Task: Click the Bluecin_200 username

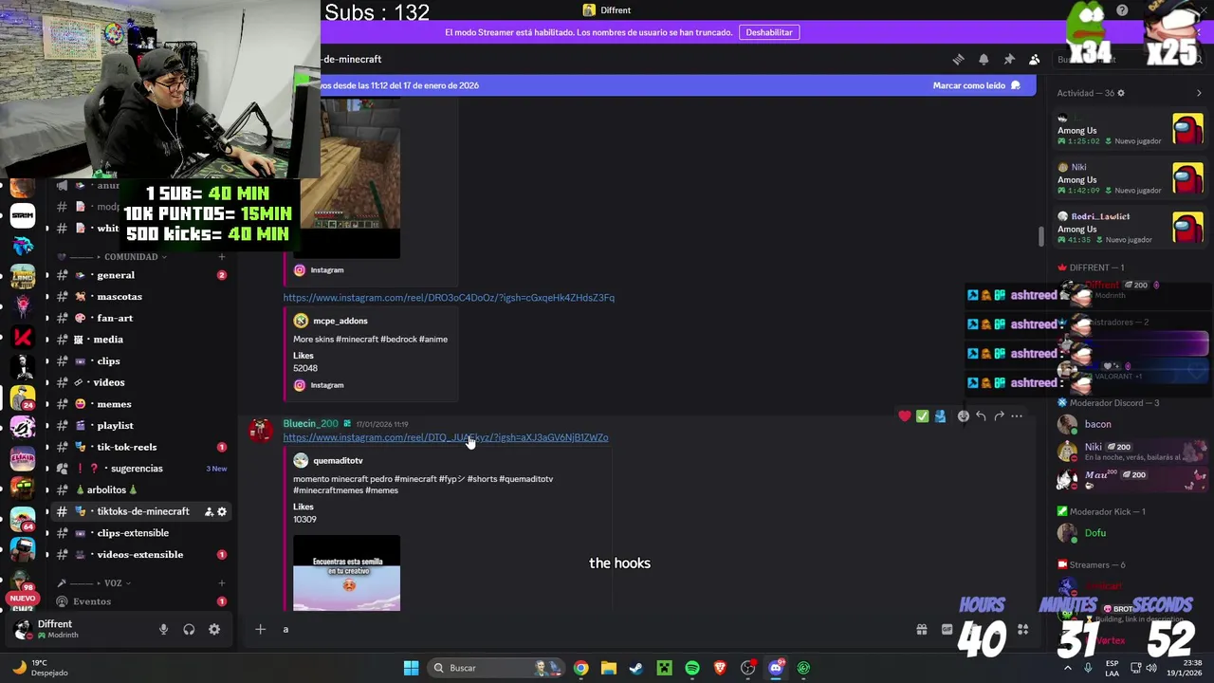Action: click(x=310, y=424)
